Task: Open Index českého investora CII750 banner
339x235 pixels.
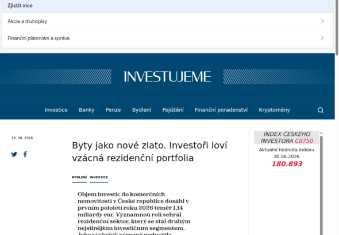Action: pos(287,138)
